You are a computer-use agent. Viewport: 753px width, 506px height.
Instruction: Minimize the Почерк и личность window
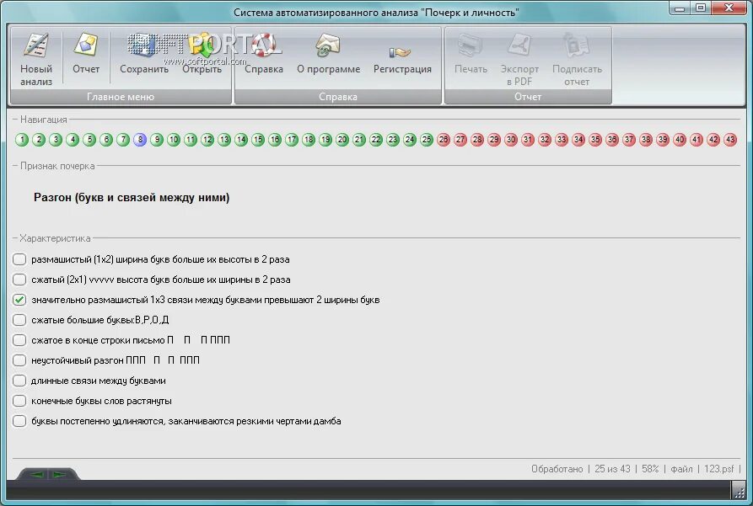pos(679,8)
